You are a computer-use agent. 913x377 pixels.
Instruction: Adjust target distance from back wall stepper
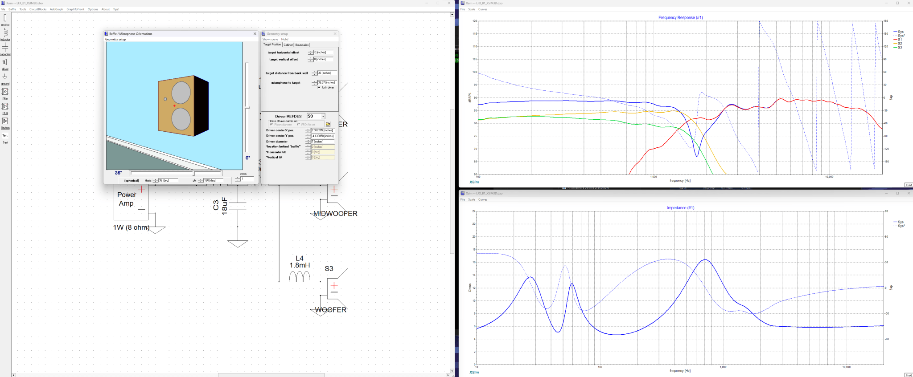click(x=315, y=73)
